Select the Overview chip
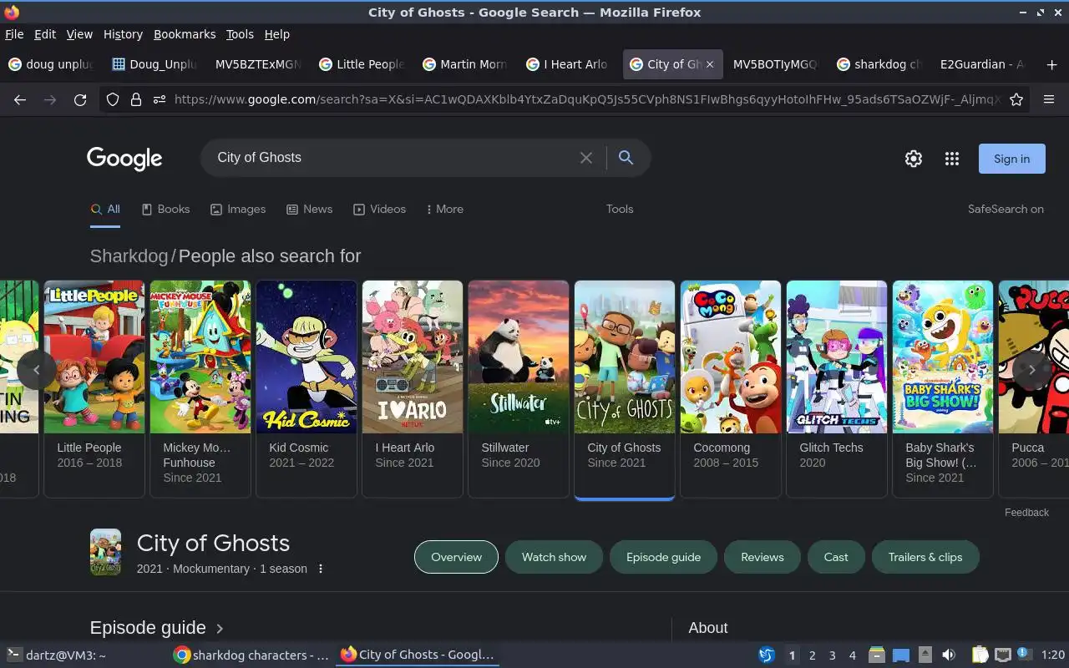Screen dimensions: 1069x668 [x=456, y=557]
